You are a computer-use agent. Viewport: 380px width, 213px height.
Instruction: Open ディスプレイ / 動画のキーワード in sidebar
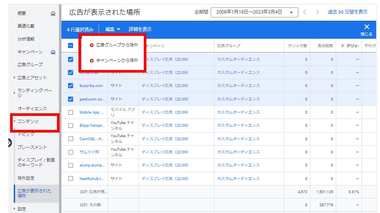point(36,162)
